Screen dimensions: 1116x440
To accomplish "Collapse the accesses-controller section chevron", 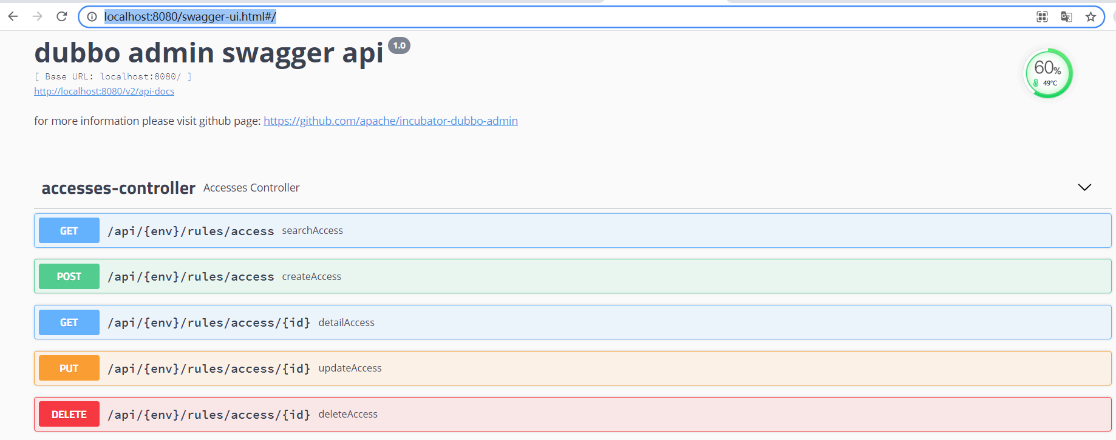I will 1084,187.
